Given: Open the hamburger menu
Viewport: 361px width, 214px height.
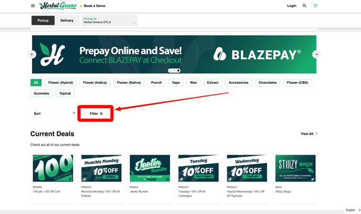Looking at the screenshot, I should pyautogui.click(x=33, y=6).
